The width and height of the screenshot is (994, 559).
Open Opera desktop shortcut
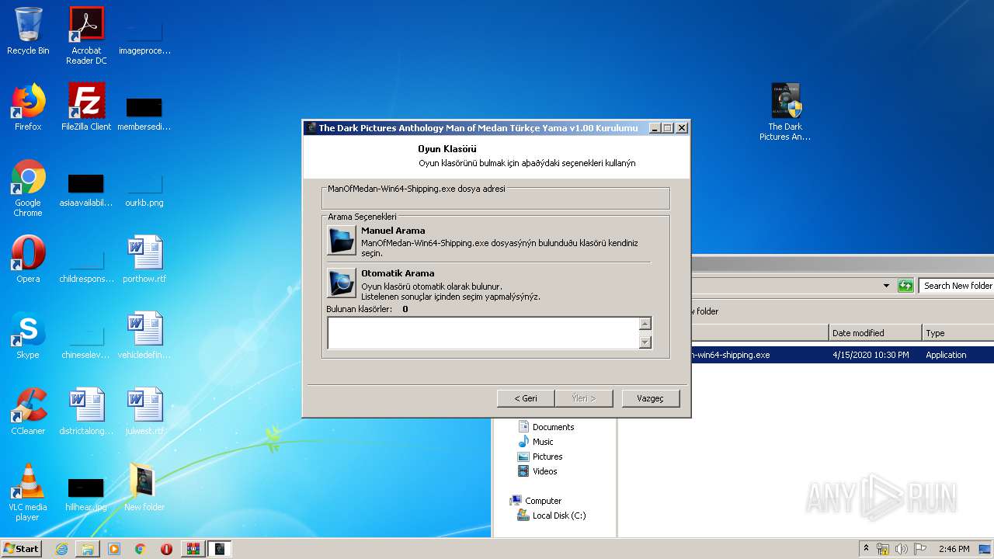(x=28, y=259)
